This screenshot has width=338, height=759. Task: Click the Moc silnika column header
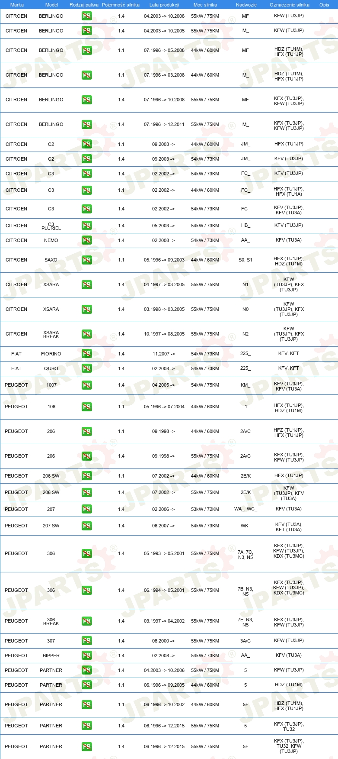205,5
